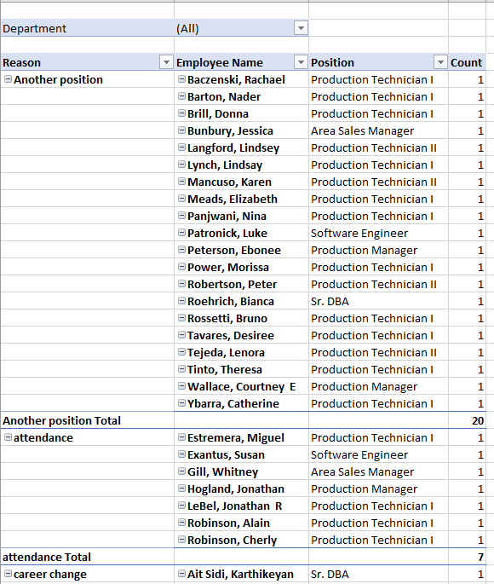The image size is (494, 584).
Task: Collapse Gill, Whitney row
Action: [x=181, y=471]
